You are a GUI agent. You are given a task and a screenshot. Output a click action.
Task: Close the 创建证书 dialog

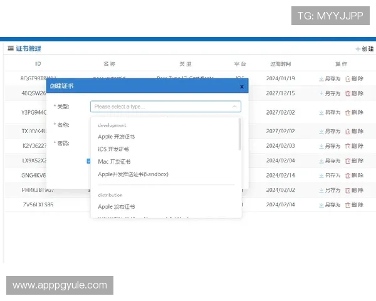(242, 87)
